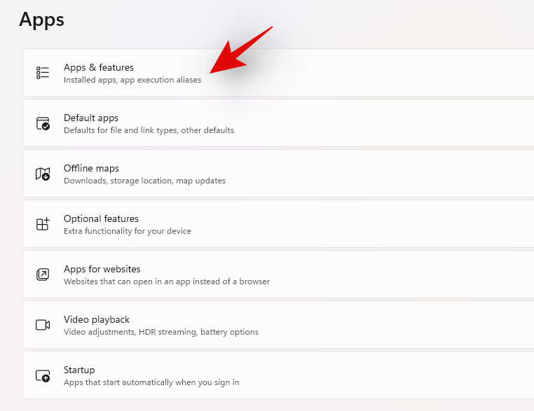Open Apps & features settings
The height and width of the screenshot is (411, 534).
pos(278,73)
